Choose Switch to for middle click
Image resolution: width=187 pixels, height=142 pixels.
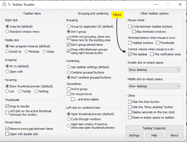click(x=8, y=52)
